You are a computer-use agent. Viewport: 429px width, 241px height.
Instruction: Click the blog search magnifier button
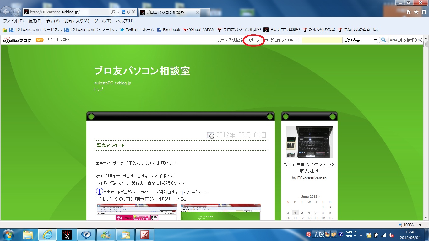(x=383, y=40)
